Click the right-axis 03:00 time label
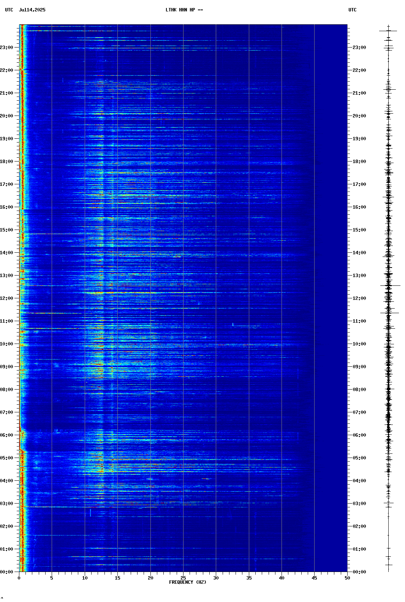 [x=359, y=504]
